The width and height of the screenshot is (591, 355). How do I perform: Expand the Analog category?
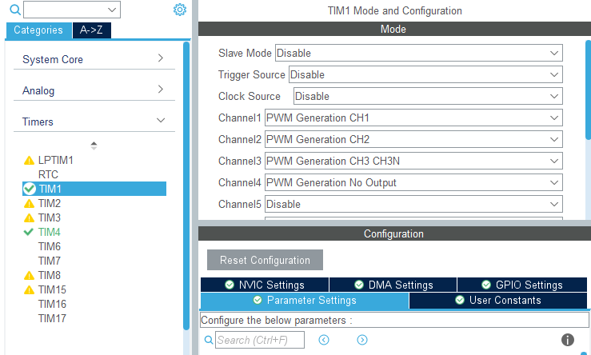click(x=94, y=90)
